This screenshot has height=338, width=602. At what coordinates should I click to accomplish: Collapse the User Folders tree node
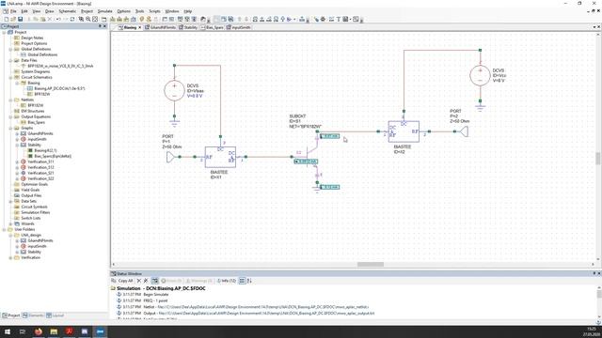coord(5,229)
